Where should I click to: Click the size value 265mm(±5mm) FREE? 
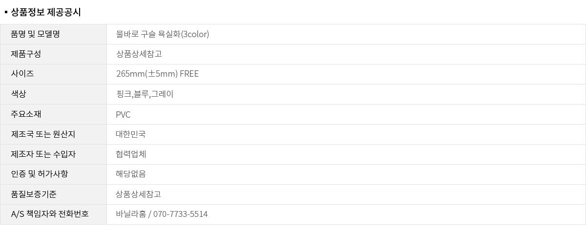coord(157,74)
